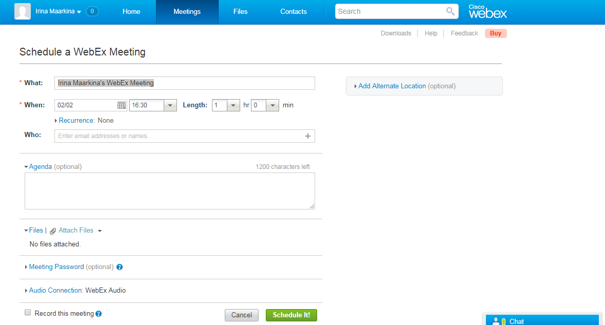Click the Schedule It! button
The height and width of the screenshot is (325, 605).
coord(291,315)
